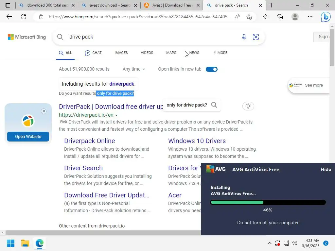The height and width of the screenshot is (251, 335).
Task: Click the See more card
Action: [309, 85]
